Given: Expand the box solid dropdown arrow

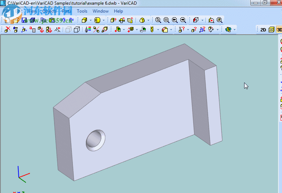Looking at the screenshot, I should (91, 20).
